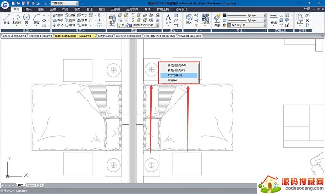Image resolution: width=325 pixels, height=194 pixels.
Task: Click 删除 (Erase) in the 修改 panel
Action: (58, 15)
